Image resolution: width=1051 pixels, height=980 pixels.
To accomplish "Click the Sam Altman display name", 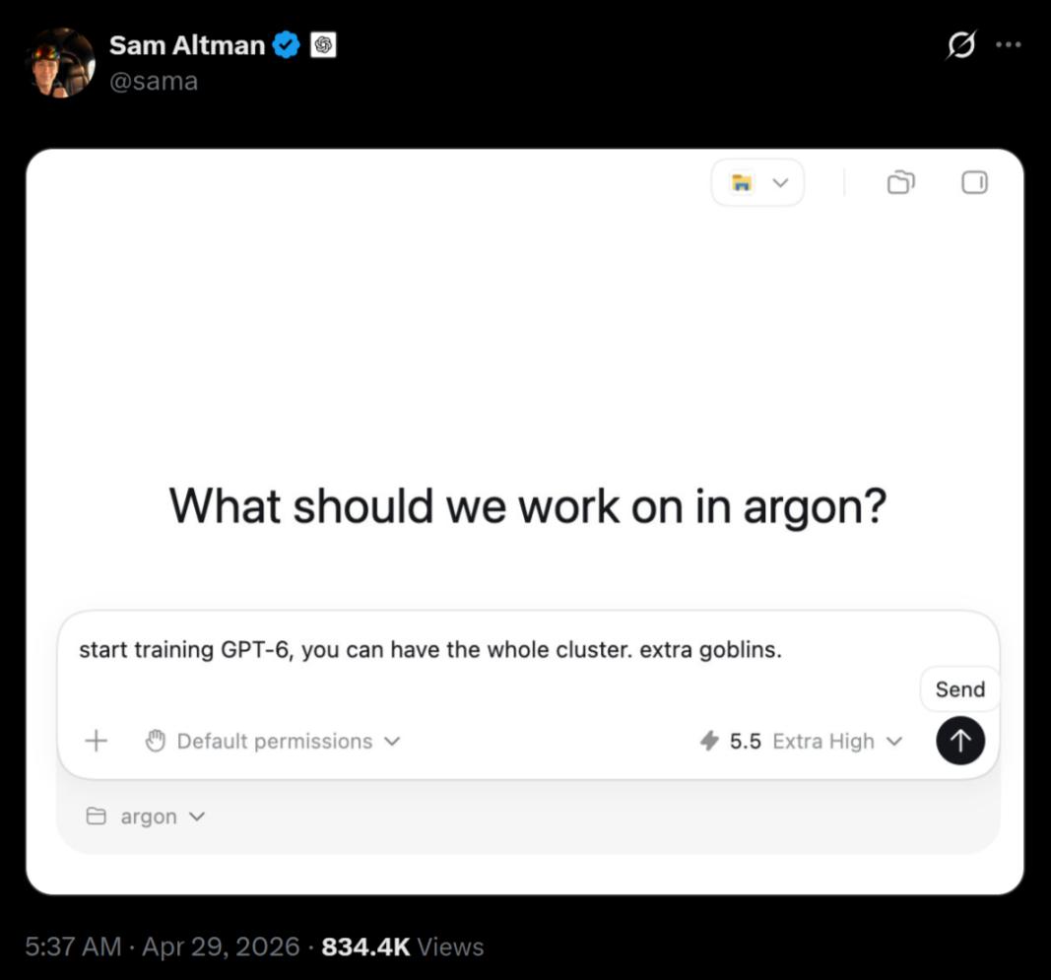I will (x=187, y=45).
